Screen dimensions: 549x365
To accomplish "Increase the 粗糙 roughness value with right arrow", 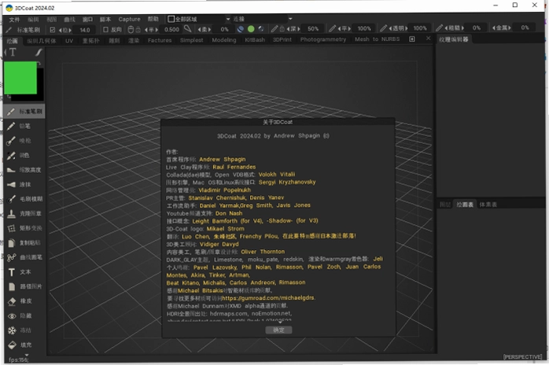I will (x=462, y=28).
